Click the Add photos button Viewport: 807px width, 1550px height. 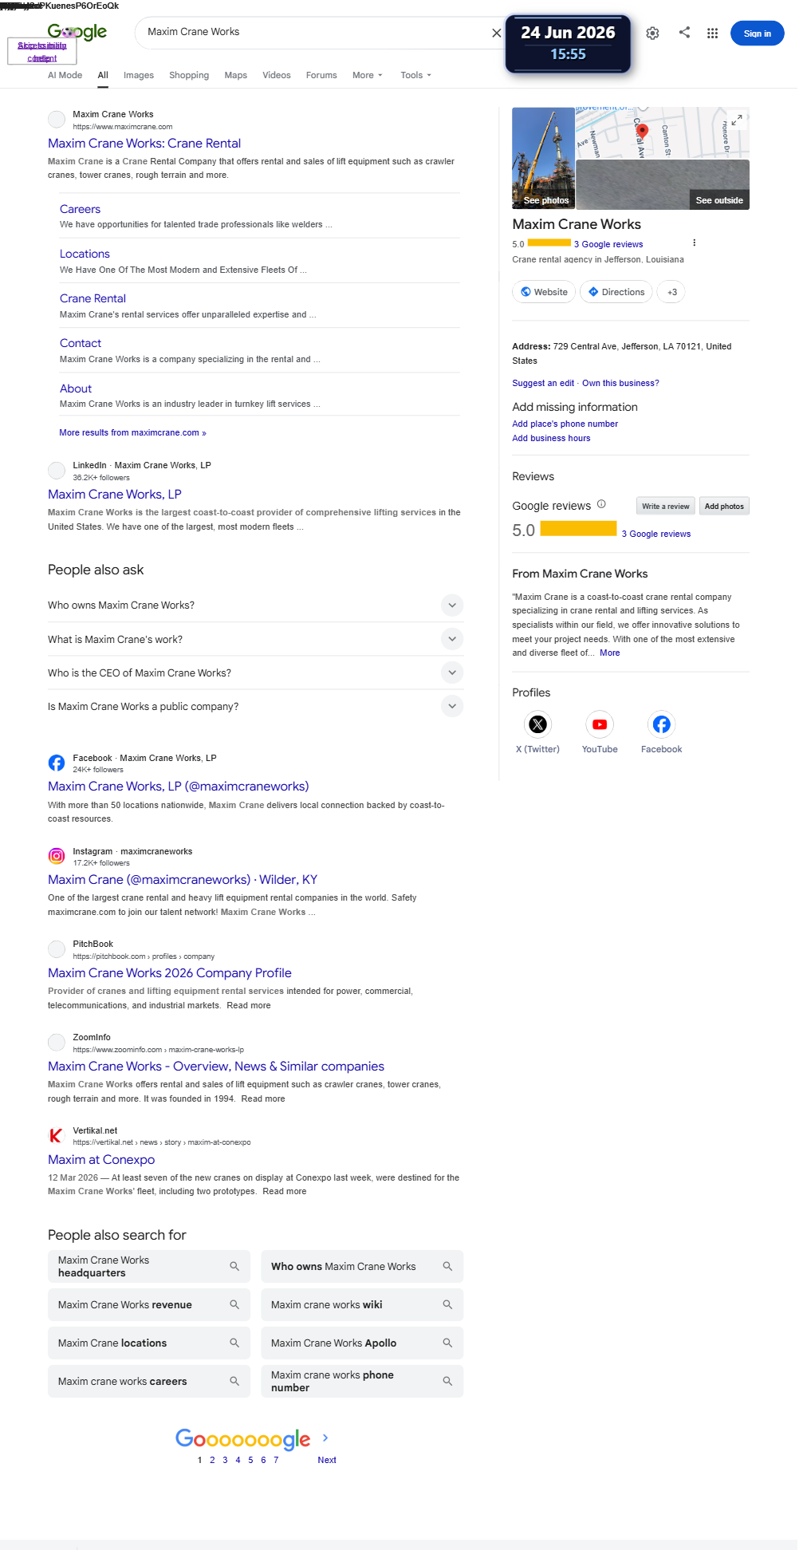724,506
